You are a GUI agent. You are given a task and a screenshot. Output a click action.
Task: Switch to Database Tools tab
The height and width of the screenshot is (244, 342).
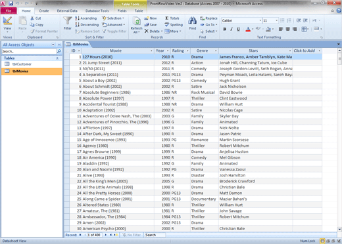[x=97, y=10]
